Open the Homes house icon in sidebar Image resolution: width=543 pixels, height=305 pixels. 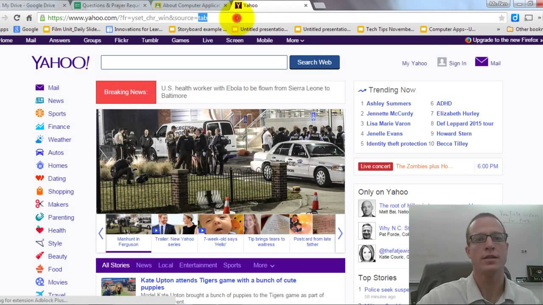(40, 165)
